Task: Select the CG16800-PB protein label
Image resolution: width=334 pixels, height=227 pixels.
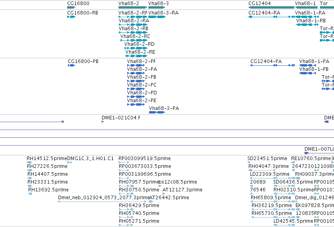Action: click(x=83, y=61)
